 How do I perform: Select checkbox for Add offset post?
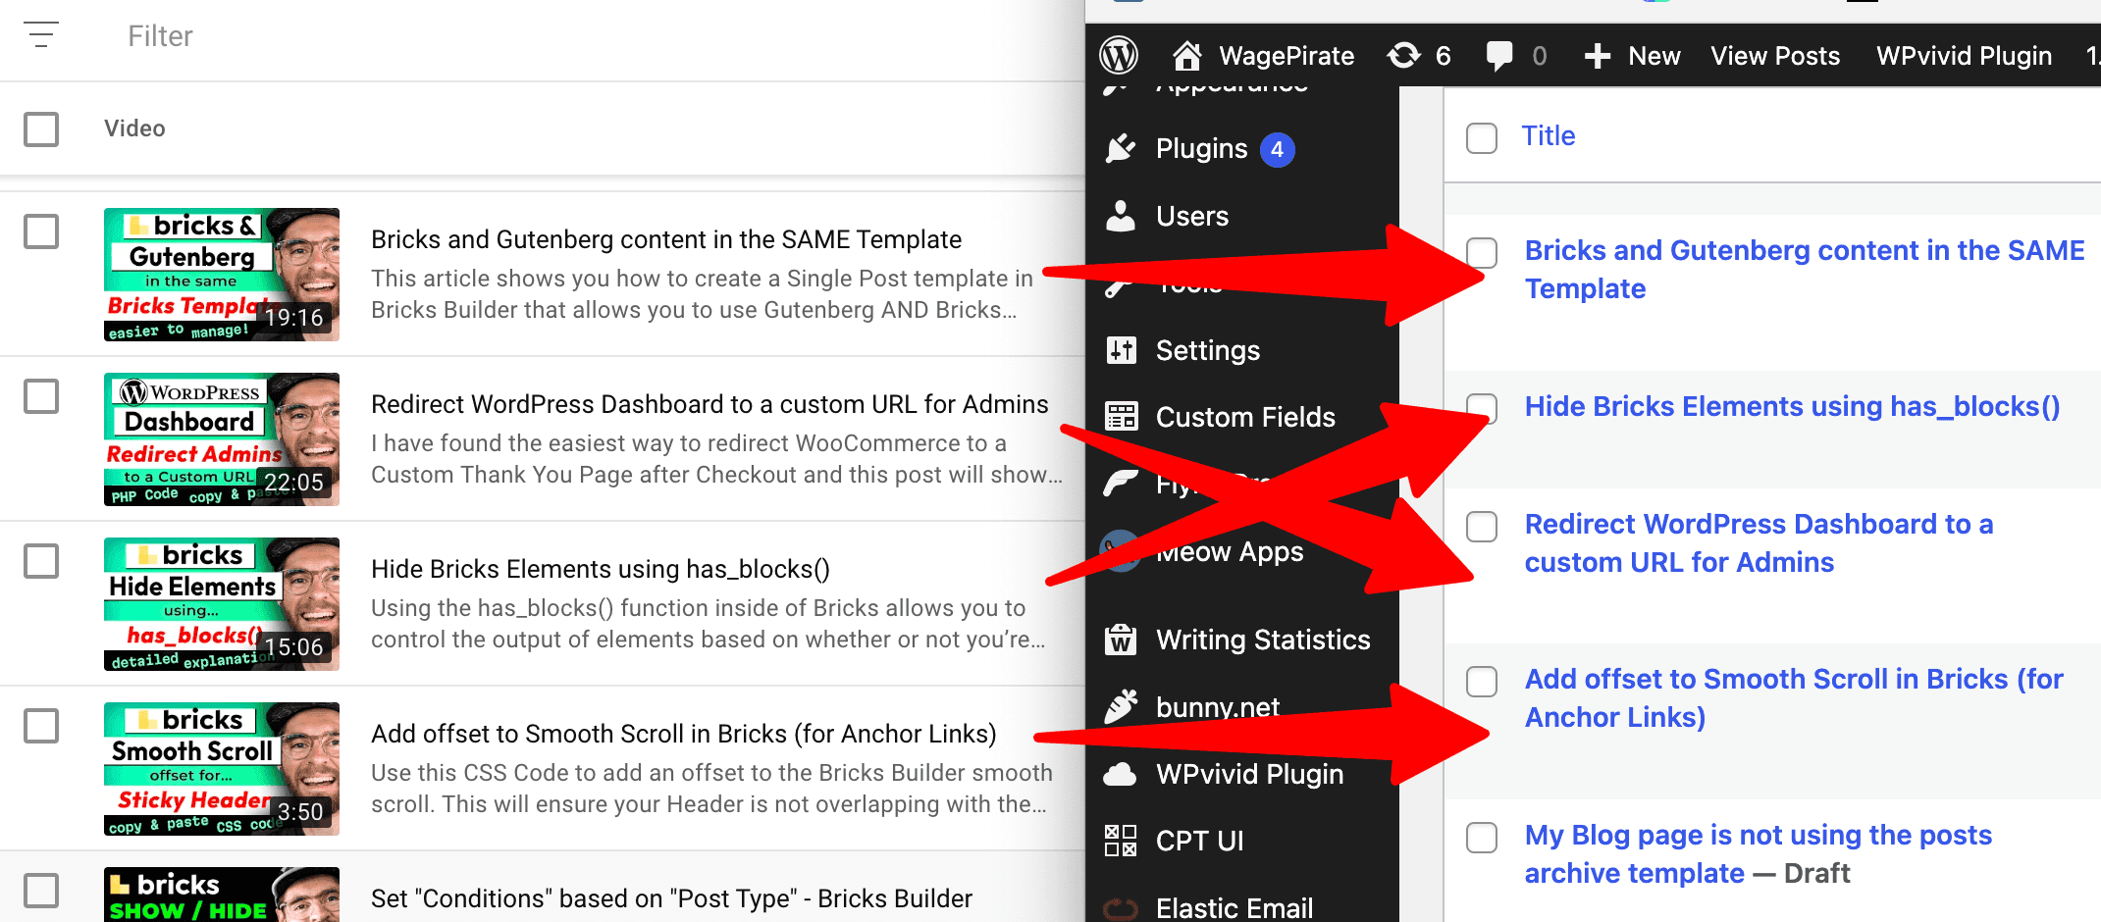click(x=1481, y=681)
